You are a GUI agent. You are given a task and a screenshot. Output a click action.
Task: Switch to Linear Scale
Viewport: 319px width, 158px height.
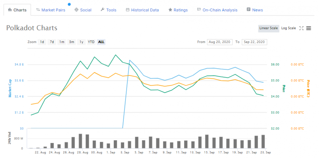point(268,28)
